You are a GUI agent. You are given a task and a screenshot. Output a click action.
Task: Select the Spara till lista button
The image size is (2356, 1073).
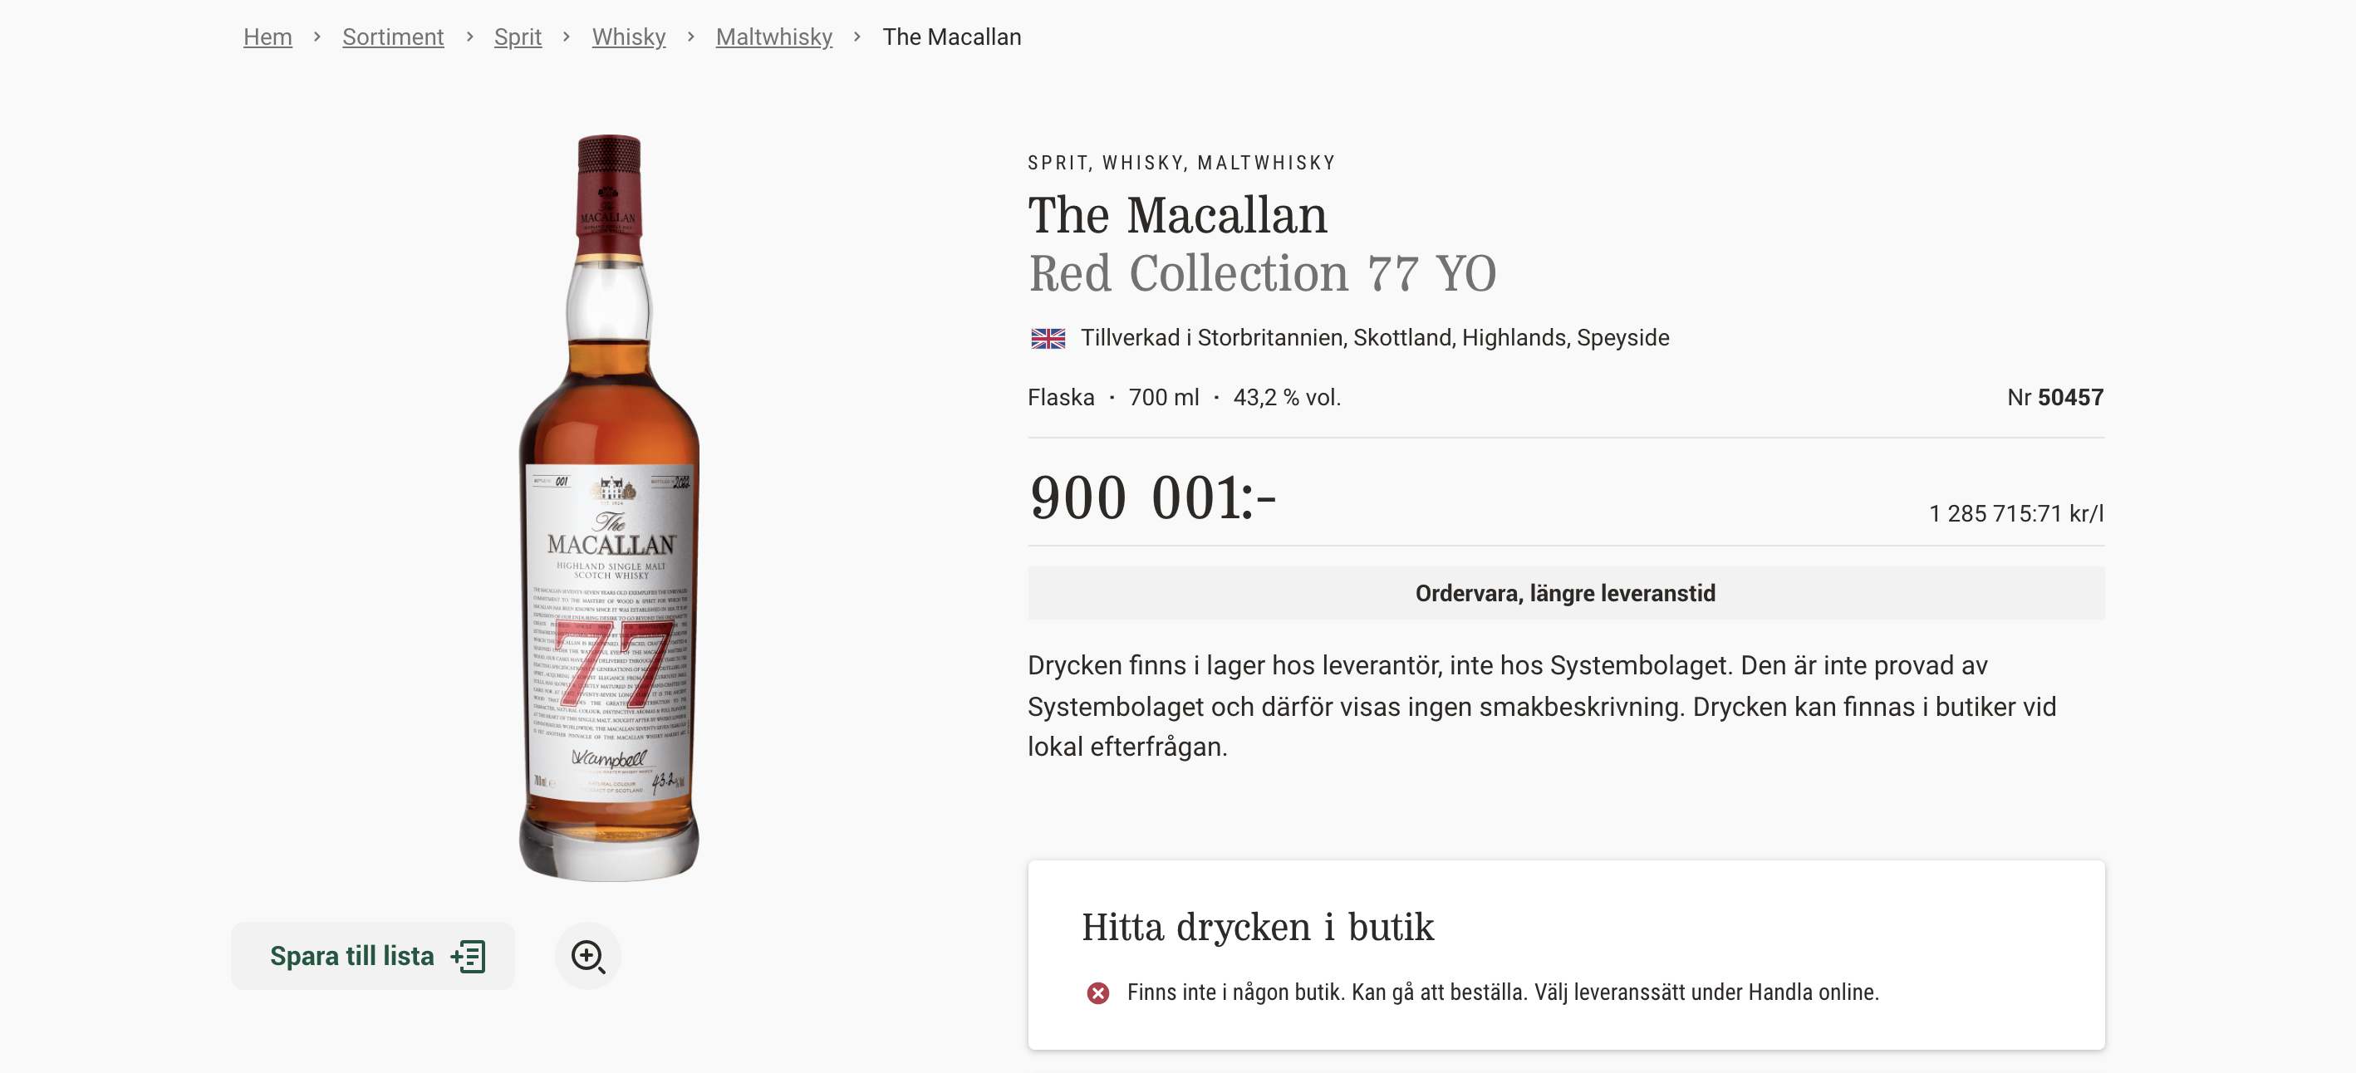click(x=371, y=956)
